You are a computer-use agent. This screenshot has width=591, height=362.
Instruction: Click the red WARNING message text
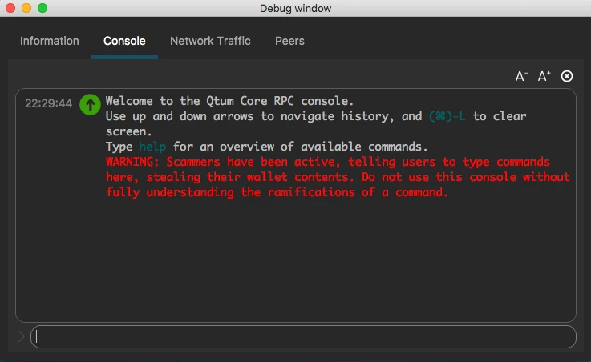(338, 177)
